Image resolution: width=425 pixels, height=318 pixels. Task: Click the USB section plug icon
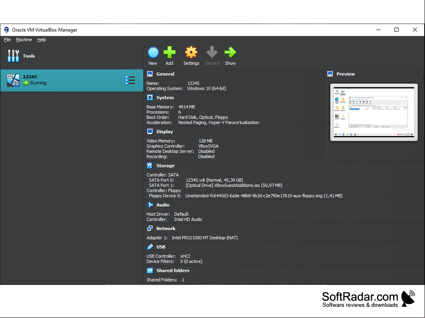(x=150, y=246)
